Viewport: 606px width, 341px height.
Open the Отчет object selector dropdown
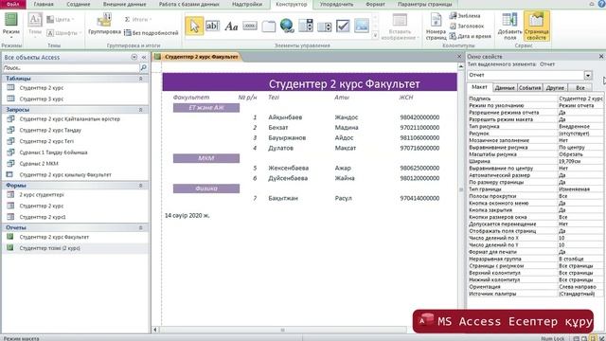click(588, 75)
